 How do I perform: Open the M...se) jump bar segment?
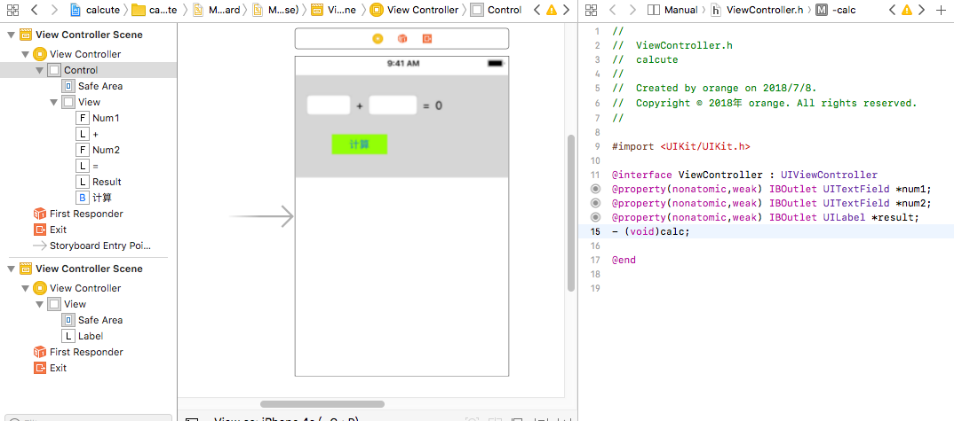[274, 10]
